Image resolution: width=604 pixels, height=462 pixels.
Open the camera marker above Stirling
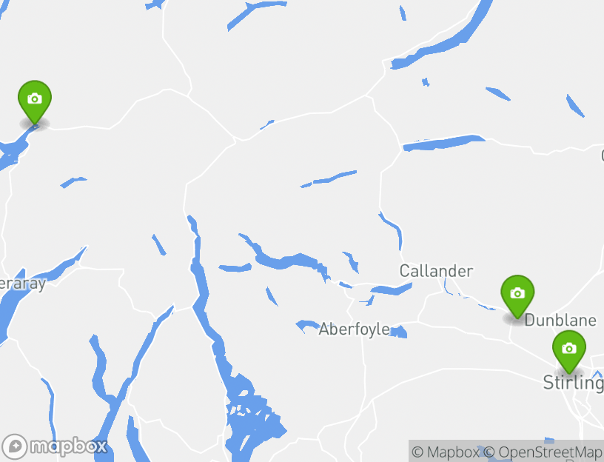[569, 352]
